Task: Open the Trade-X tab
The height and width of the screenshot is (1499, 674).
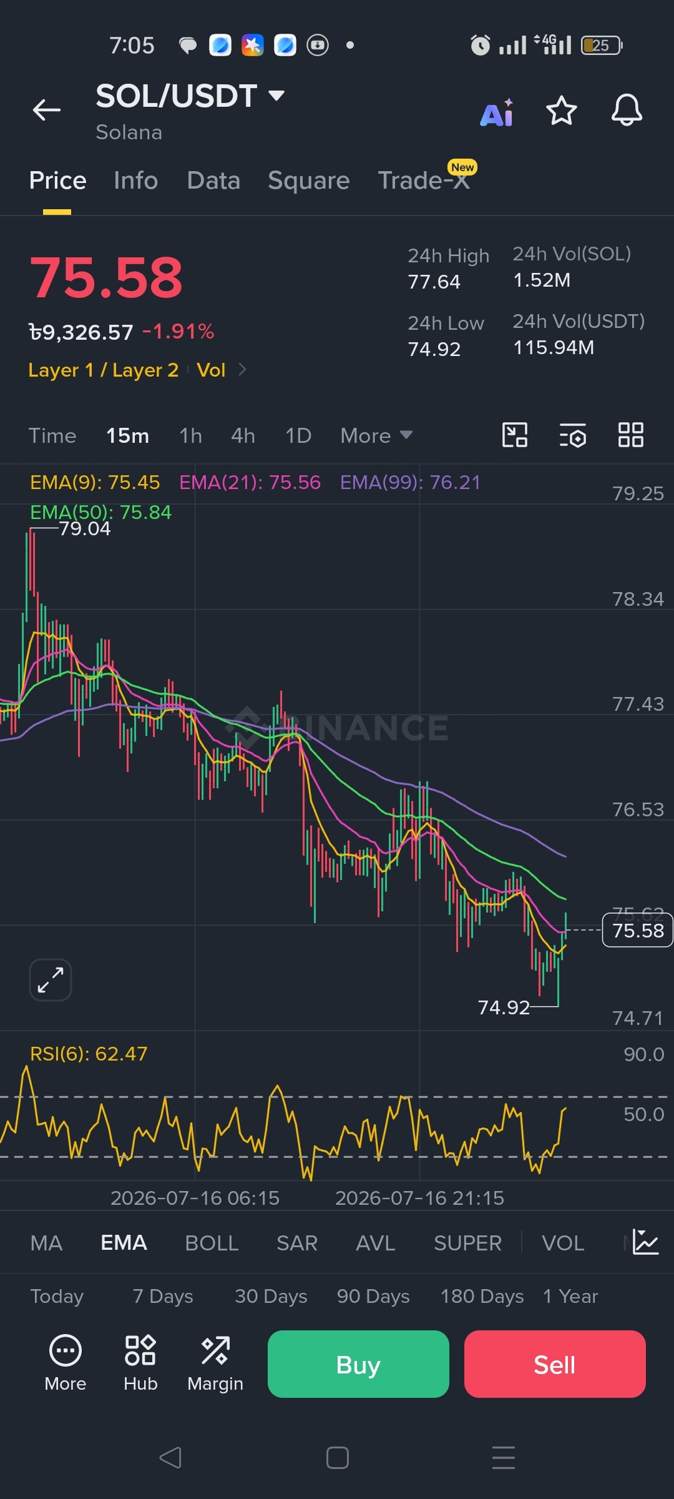Action: click(424, 181)
